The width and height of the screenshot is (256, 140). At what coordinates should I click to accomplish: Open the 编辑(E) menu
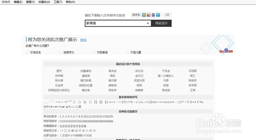click(x=18, y=2)
